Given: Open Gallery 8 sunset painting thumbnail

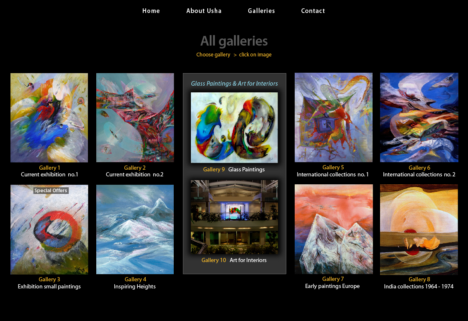Looking at the screenshot, I should [419, 229].
